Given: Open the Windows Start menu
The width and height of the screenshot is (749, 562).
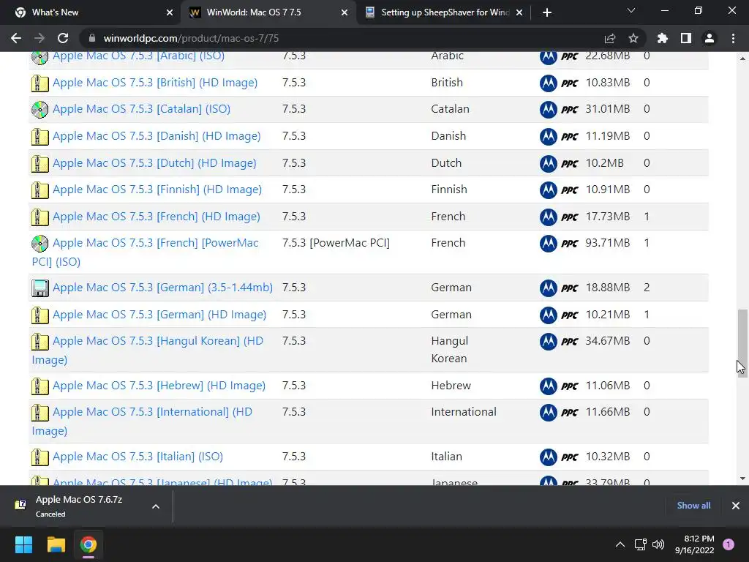Looking at the screenshot, I should tap(23, 544).
